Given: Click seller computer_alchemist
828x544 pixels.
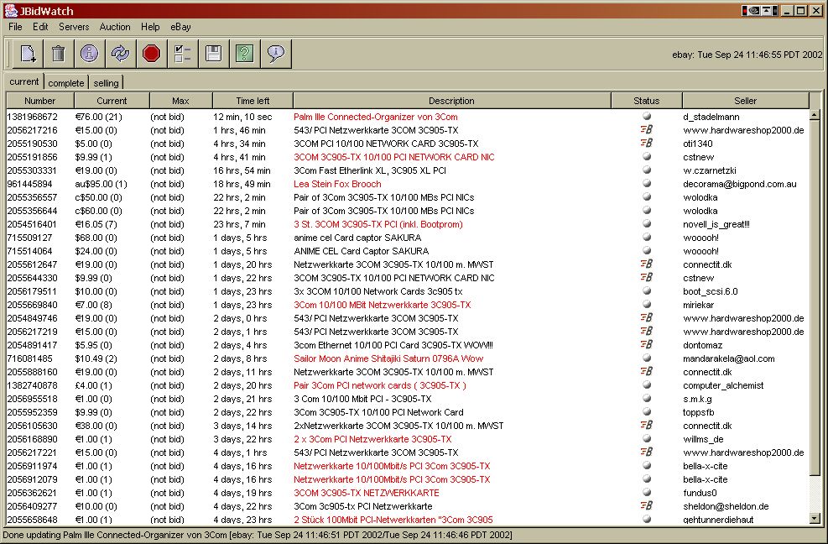Looking at the screenshot, I should tap(723, 385).
